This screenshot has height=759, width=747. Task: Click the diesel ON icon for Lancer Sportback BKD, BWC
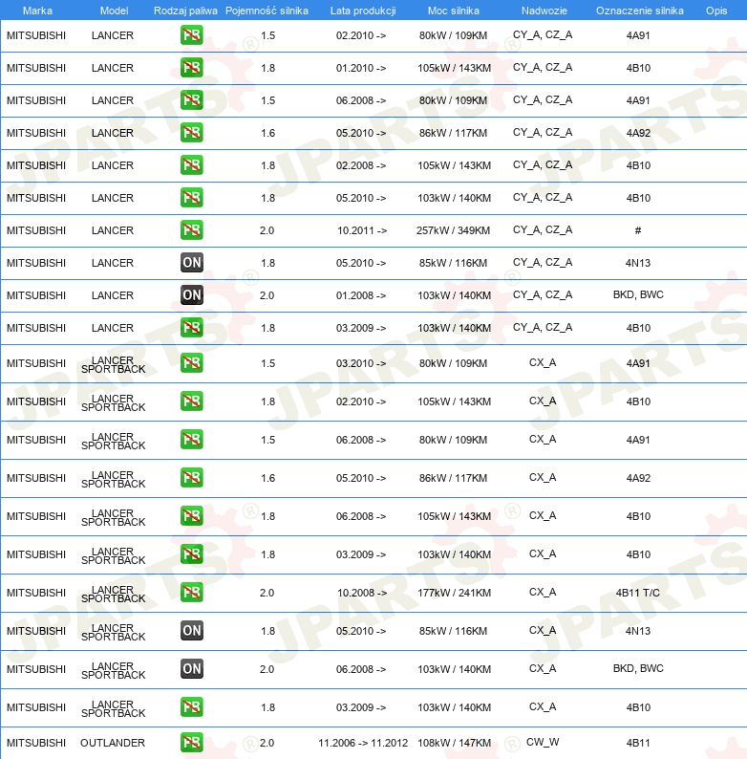tap(191, 669)
